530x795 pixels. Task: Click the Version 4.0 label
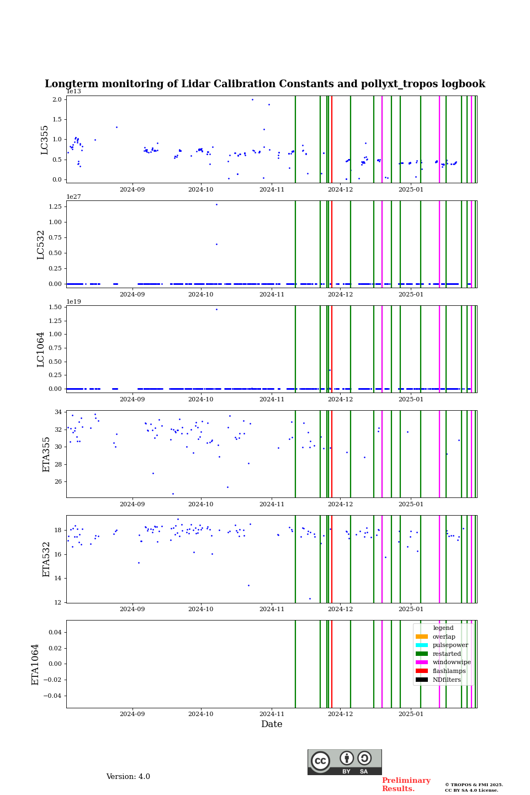[x=128, y=777]
